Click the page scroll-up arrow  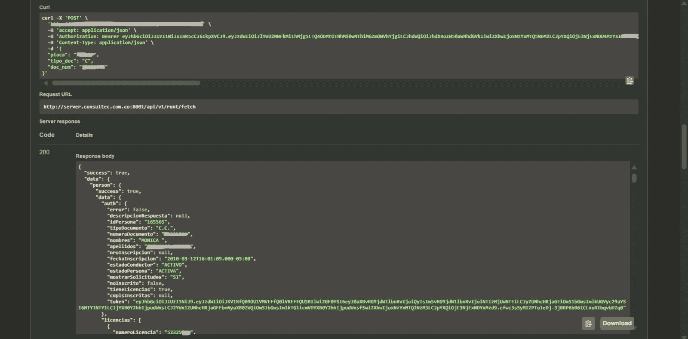(684, 3)
